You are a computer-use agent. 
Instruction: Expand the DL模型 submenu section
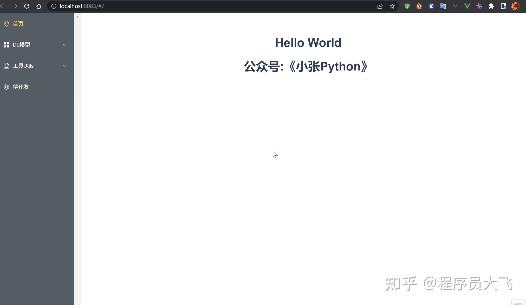click(x=35, y=44)
